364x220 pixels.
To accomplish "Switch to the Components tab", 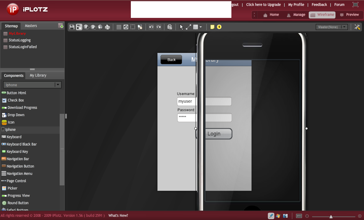I will tap(14, 75).
